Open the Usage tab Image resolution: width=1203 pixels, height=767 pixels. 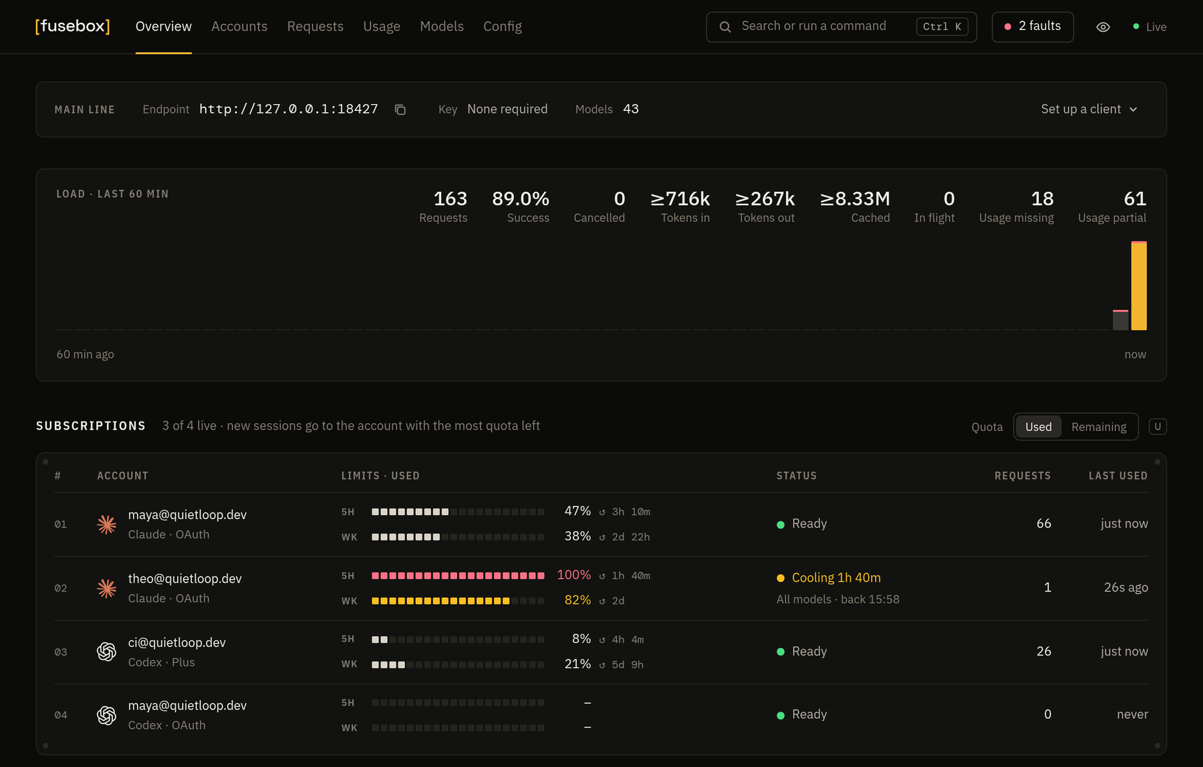pos(382,27)
